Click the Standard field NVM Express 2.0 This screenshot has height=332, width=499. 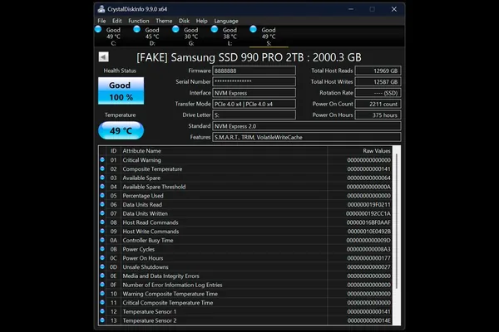pos(306,126)
